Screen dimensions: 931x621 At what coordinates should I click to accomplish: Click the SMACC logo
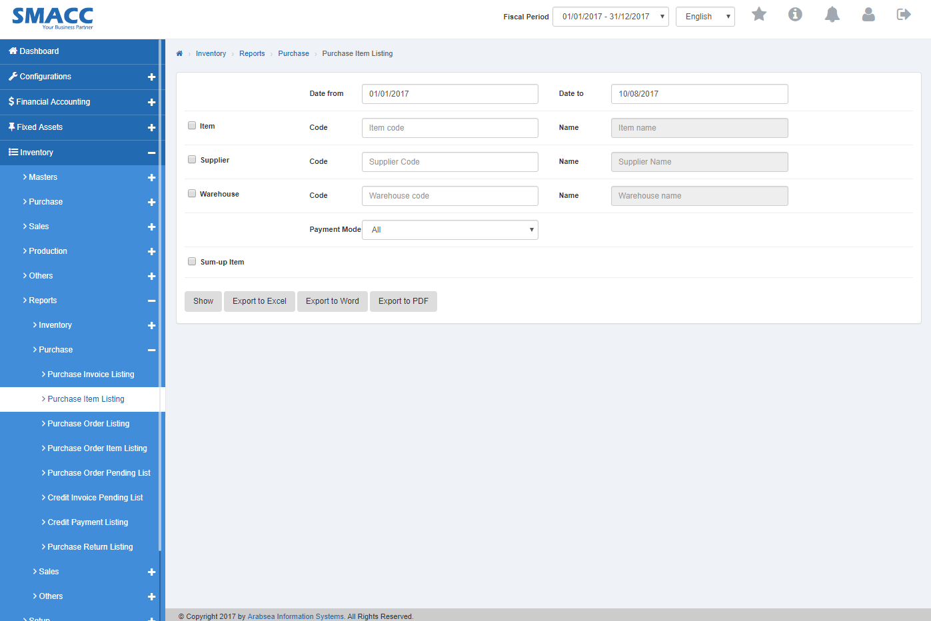point(53,19)
